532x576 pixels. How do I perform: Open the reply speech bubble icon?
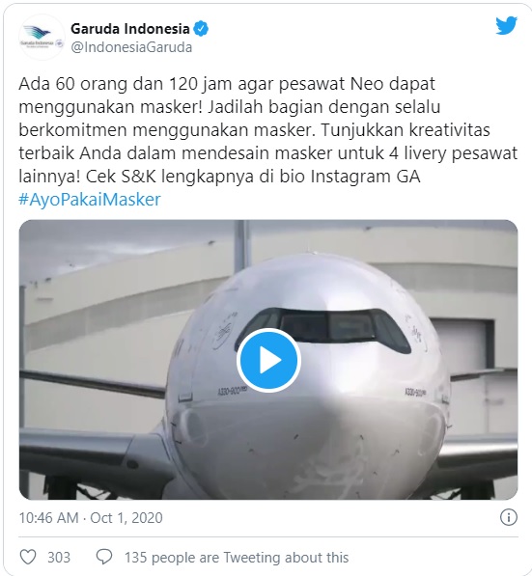[x=104, y=558]
